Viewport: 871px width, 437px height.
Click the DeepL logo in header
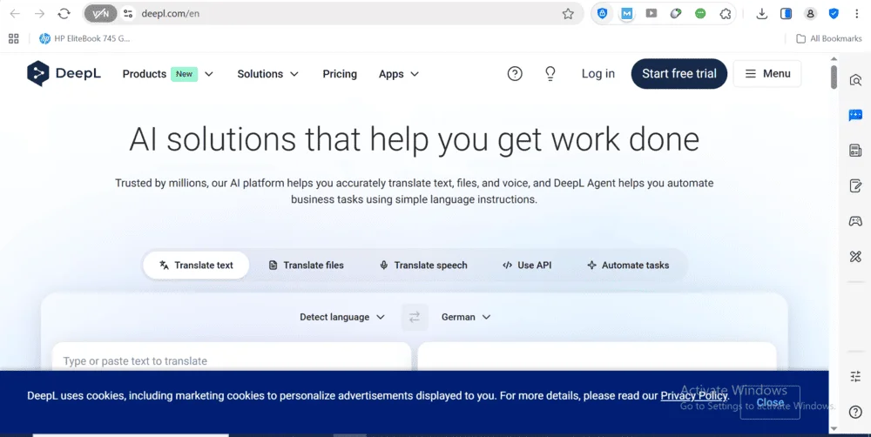click(64, 73)
